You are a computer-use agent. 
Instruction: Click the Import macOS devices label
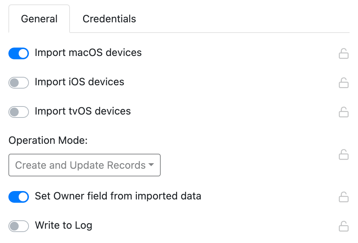pos(88,53)
